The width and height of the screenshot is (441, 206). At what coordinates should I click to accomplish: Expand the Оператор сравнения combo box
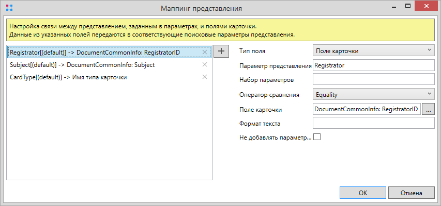pos(373,94)
